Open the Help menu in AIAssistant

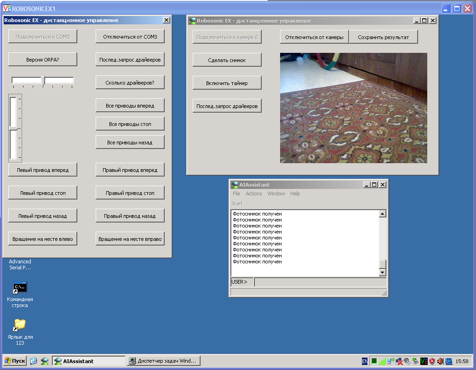point(295,194)
